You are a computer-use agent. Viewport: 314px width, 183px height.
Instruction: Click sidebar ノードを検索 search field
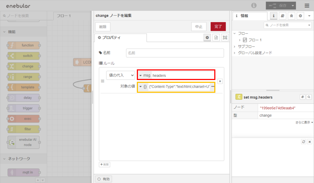click(287, 25)
